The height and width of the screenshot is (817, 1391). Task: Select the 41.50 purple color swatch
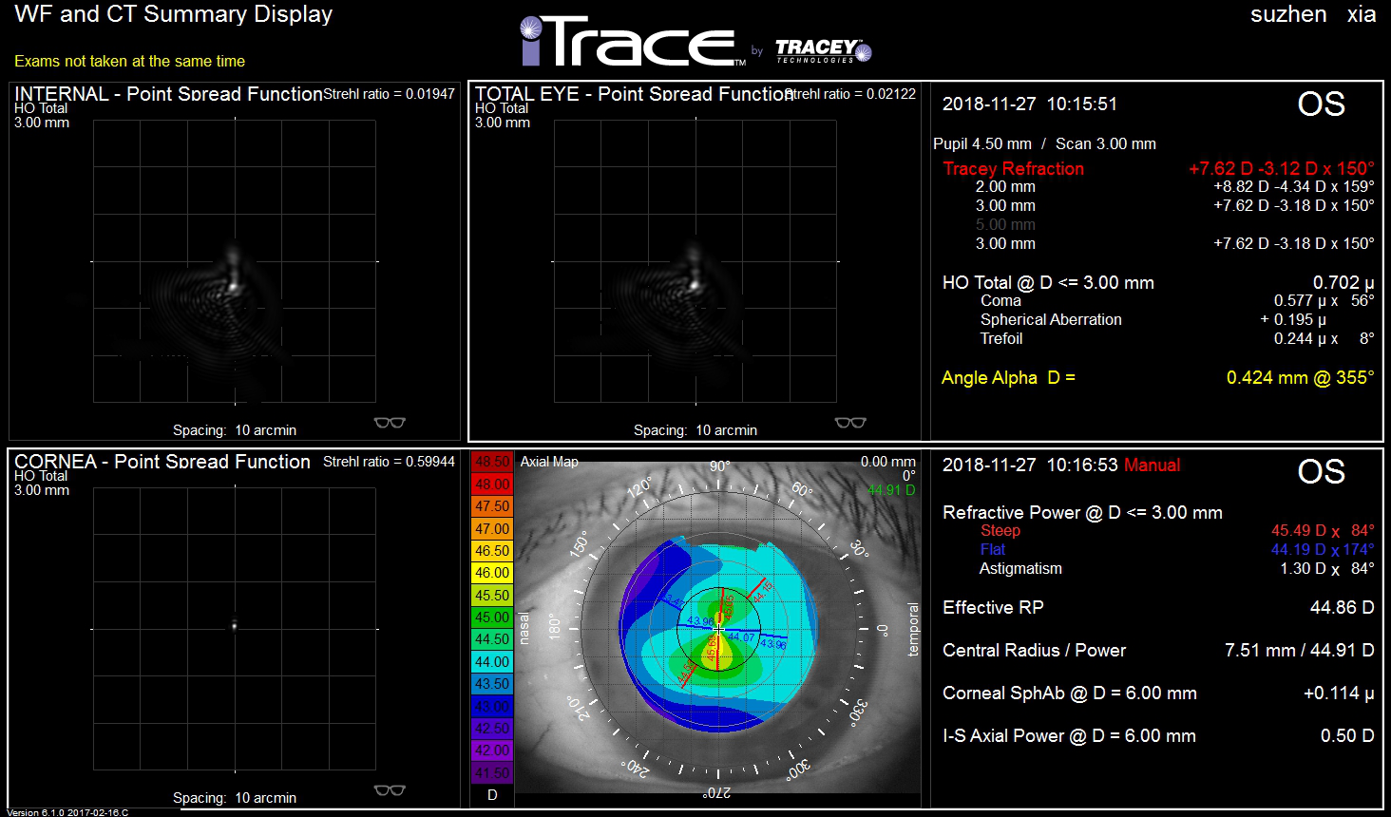coord(492,772)
